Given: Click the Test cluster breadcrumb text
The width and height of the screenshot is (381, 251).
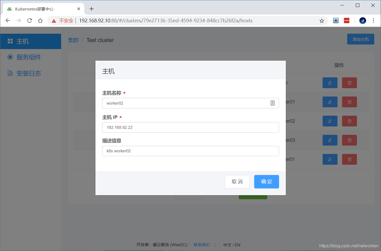Looking at the screenshot, I should coord(100,40).
